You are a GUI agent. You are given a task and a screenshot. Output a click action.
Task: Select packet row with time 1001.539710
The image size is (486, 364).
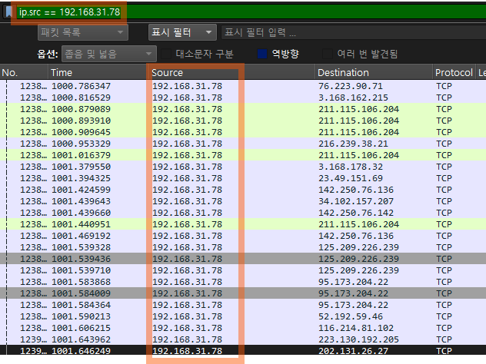click(x=243, y=270)
